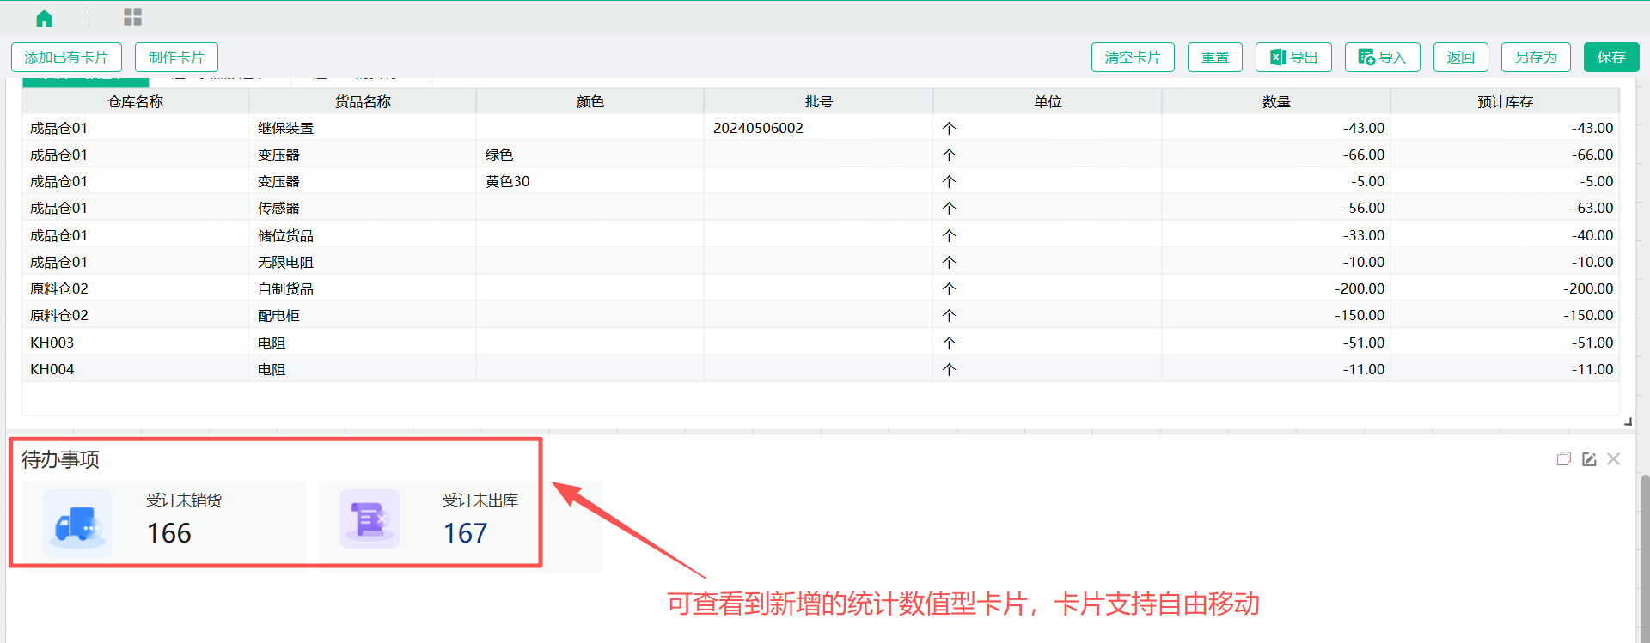The image size is (1650, 643).
Task: Reset layout using 重置 button
Action: click(1214, 58)
